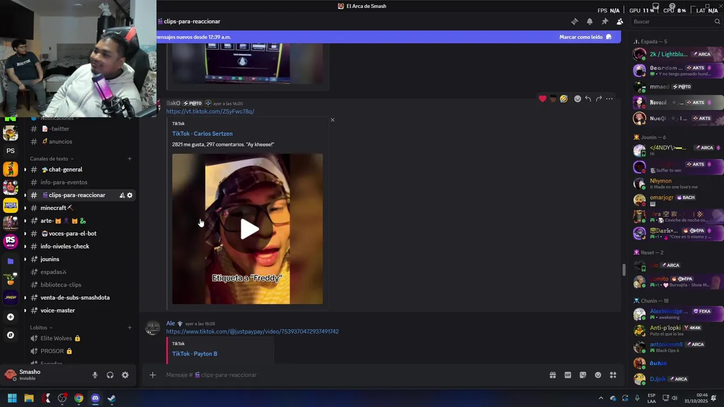Click the upload plus button in message bar
The image size is (724, 407).
point(152,375)
